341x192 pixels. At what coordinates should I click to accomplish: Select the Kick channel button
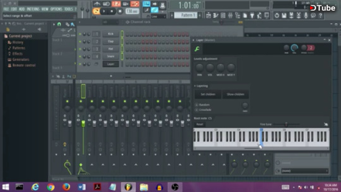coord(111,34)
